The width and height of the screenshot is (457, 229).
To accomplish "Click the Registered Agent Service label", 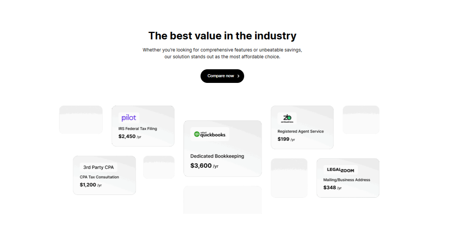I will [300, 131].
